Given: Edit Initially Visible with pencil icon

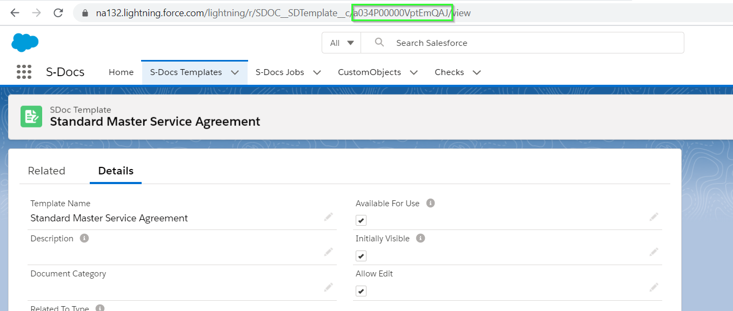Looking at the screenshot, I should pyautogui.click(x=654, y=252).
